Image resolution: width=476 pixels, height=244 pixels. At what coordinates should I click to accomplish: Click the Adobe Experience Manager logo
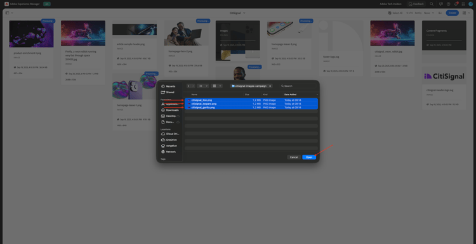[x=7, y=4]
